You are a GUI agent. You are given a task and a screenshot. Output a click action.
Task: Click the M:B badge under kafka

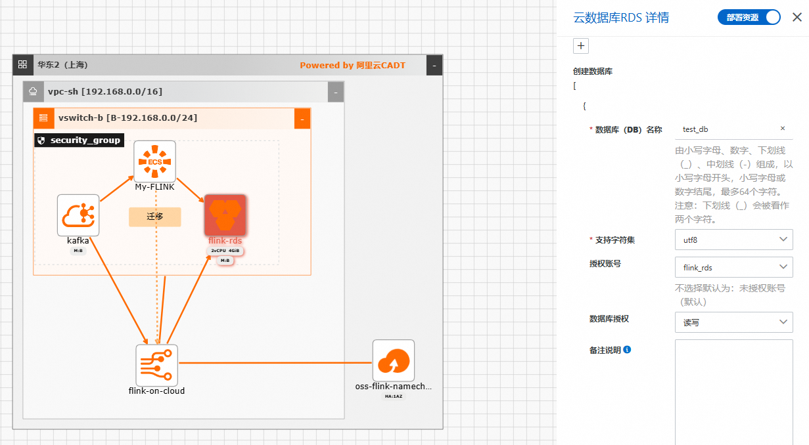[78, 251]
